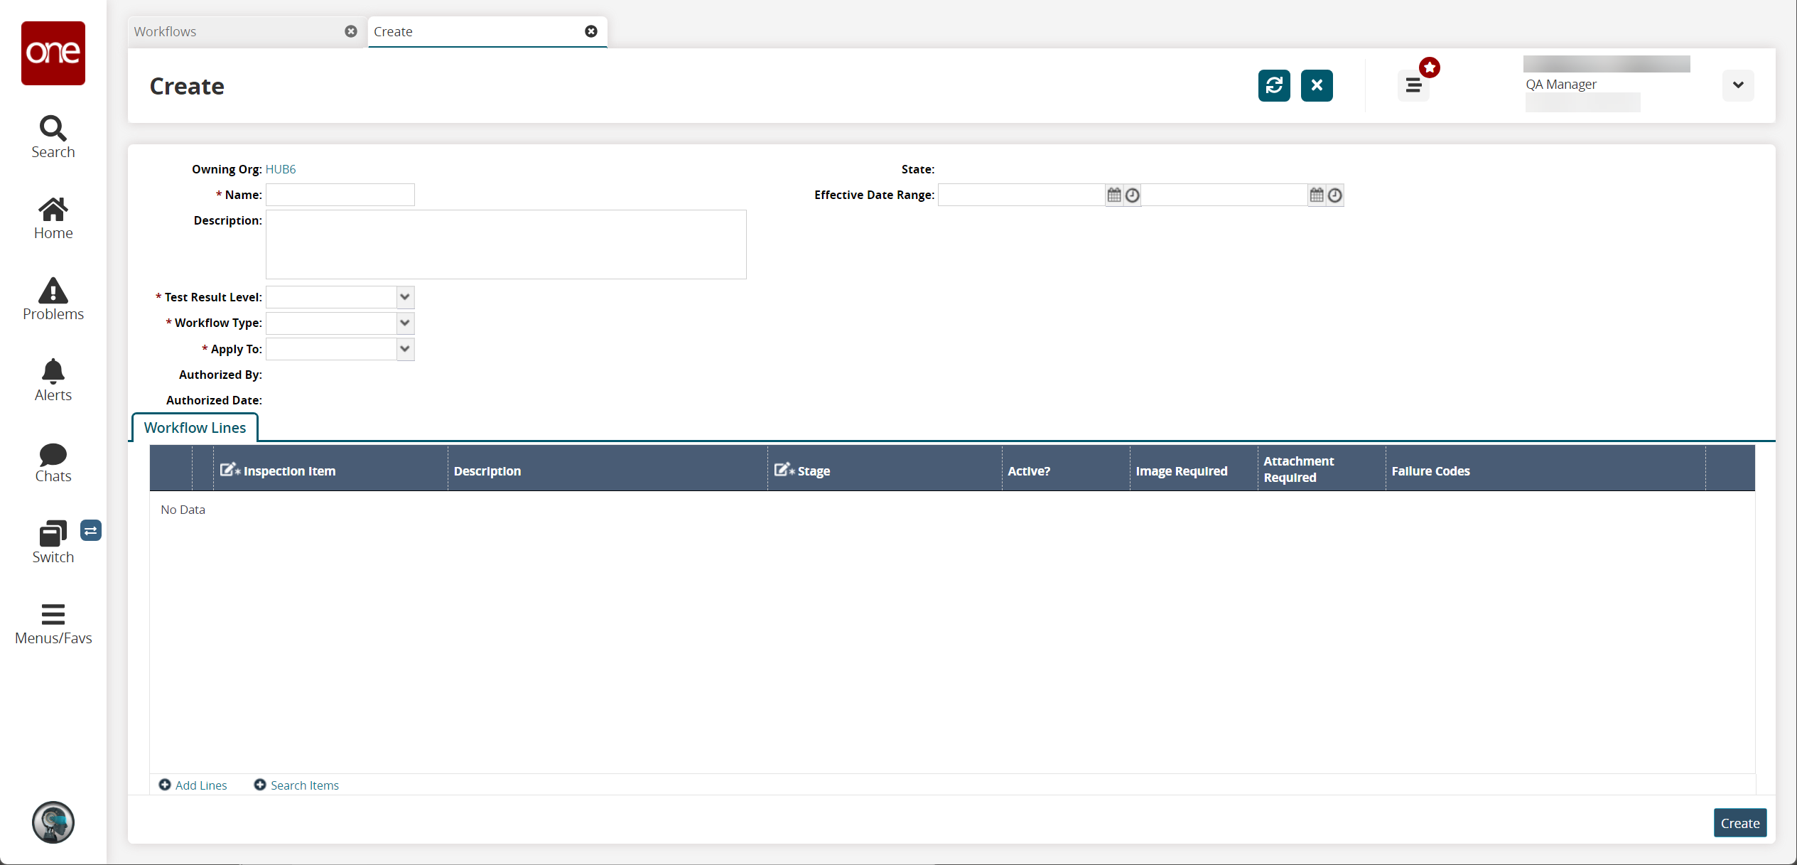
Task: Click the Active? column header
Action: coord(1067,468)
